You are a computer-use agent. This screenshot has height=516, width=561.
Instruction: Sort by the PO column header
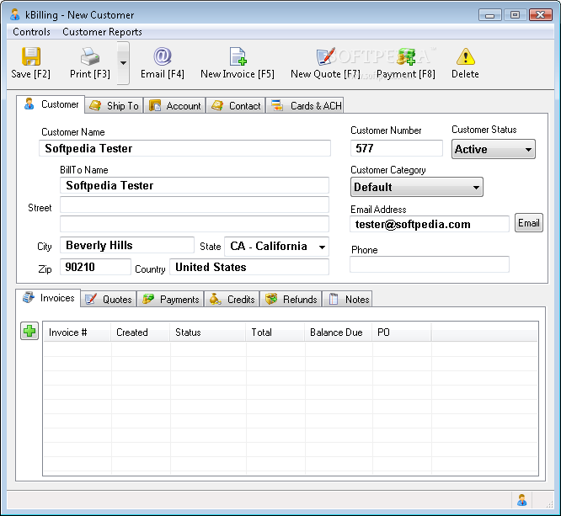(x=402, y=332)
